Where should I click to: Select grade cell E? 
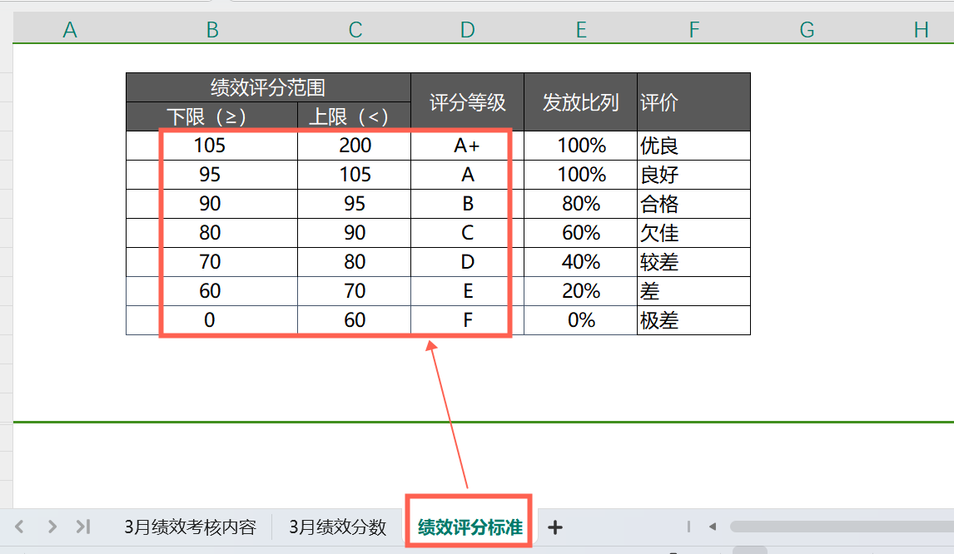click(x=467, y=291)
